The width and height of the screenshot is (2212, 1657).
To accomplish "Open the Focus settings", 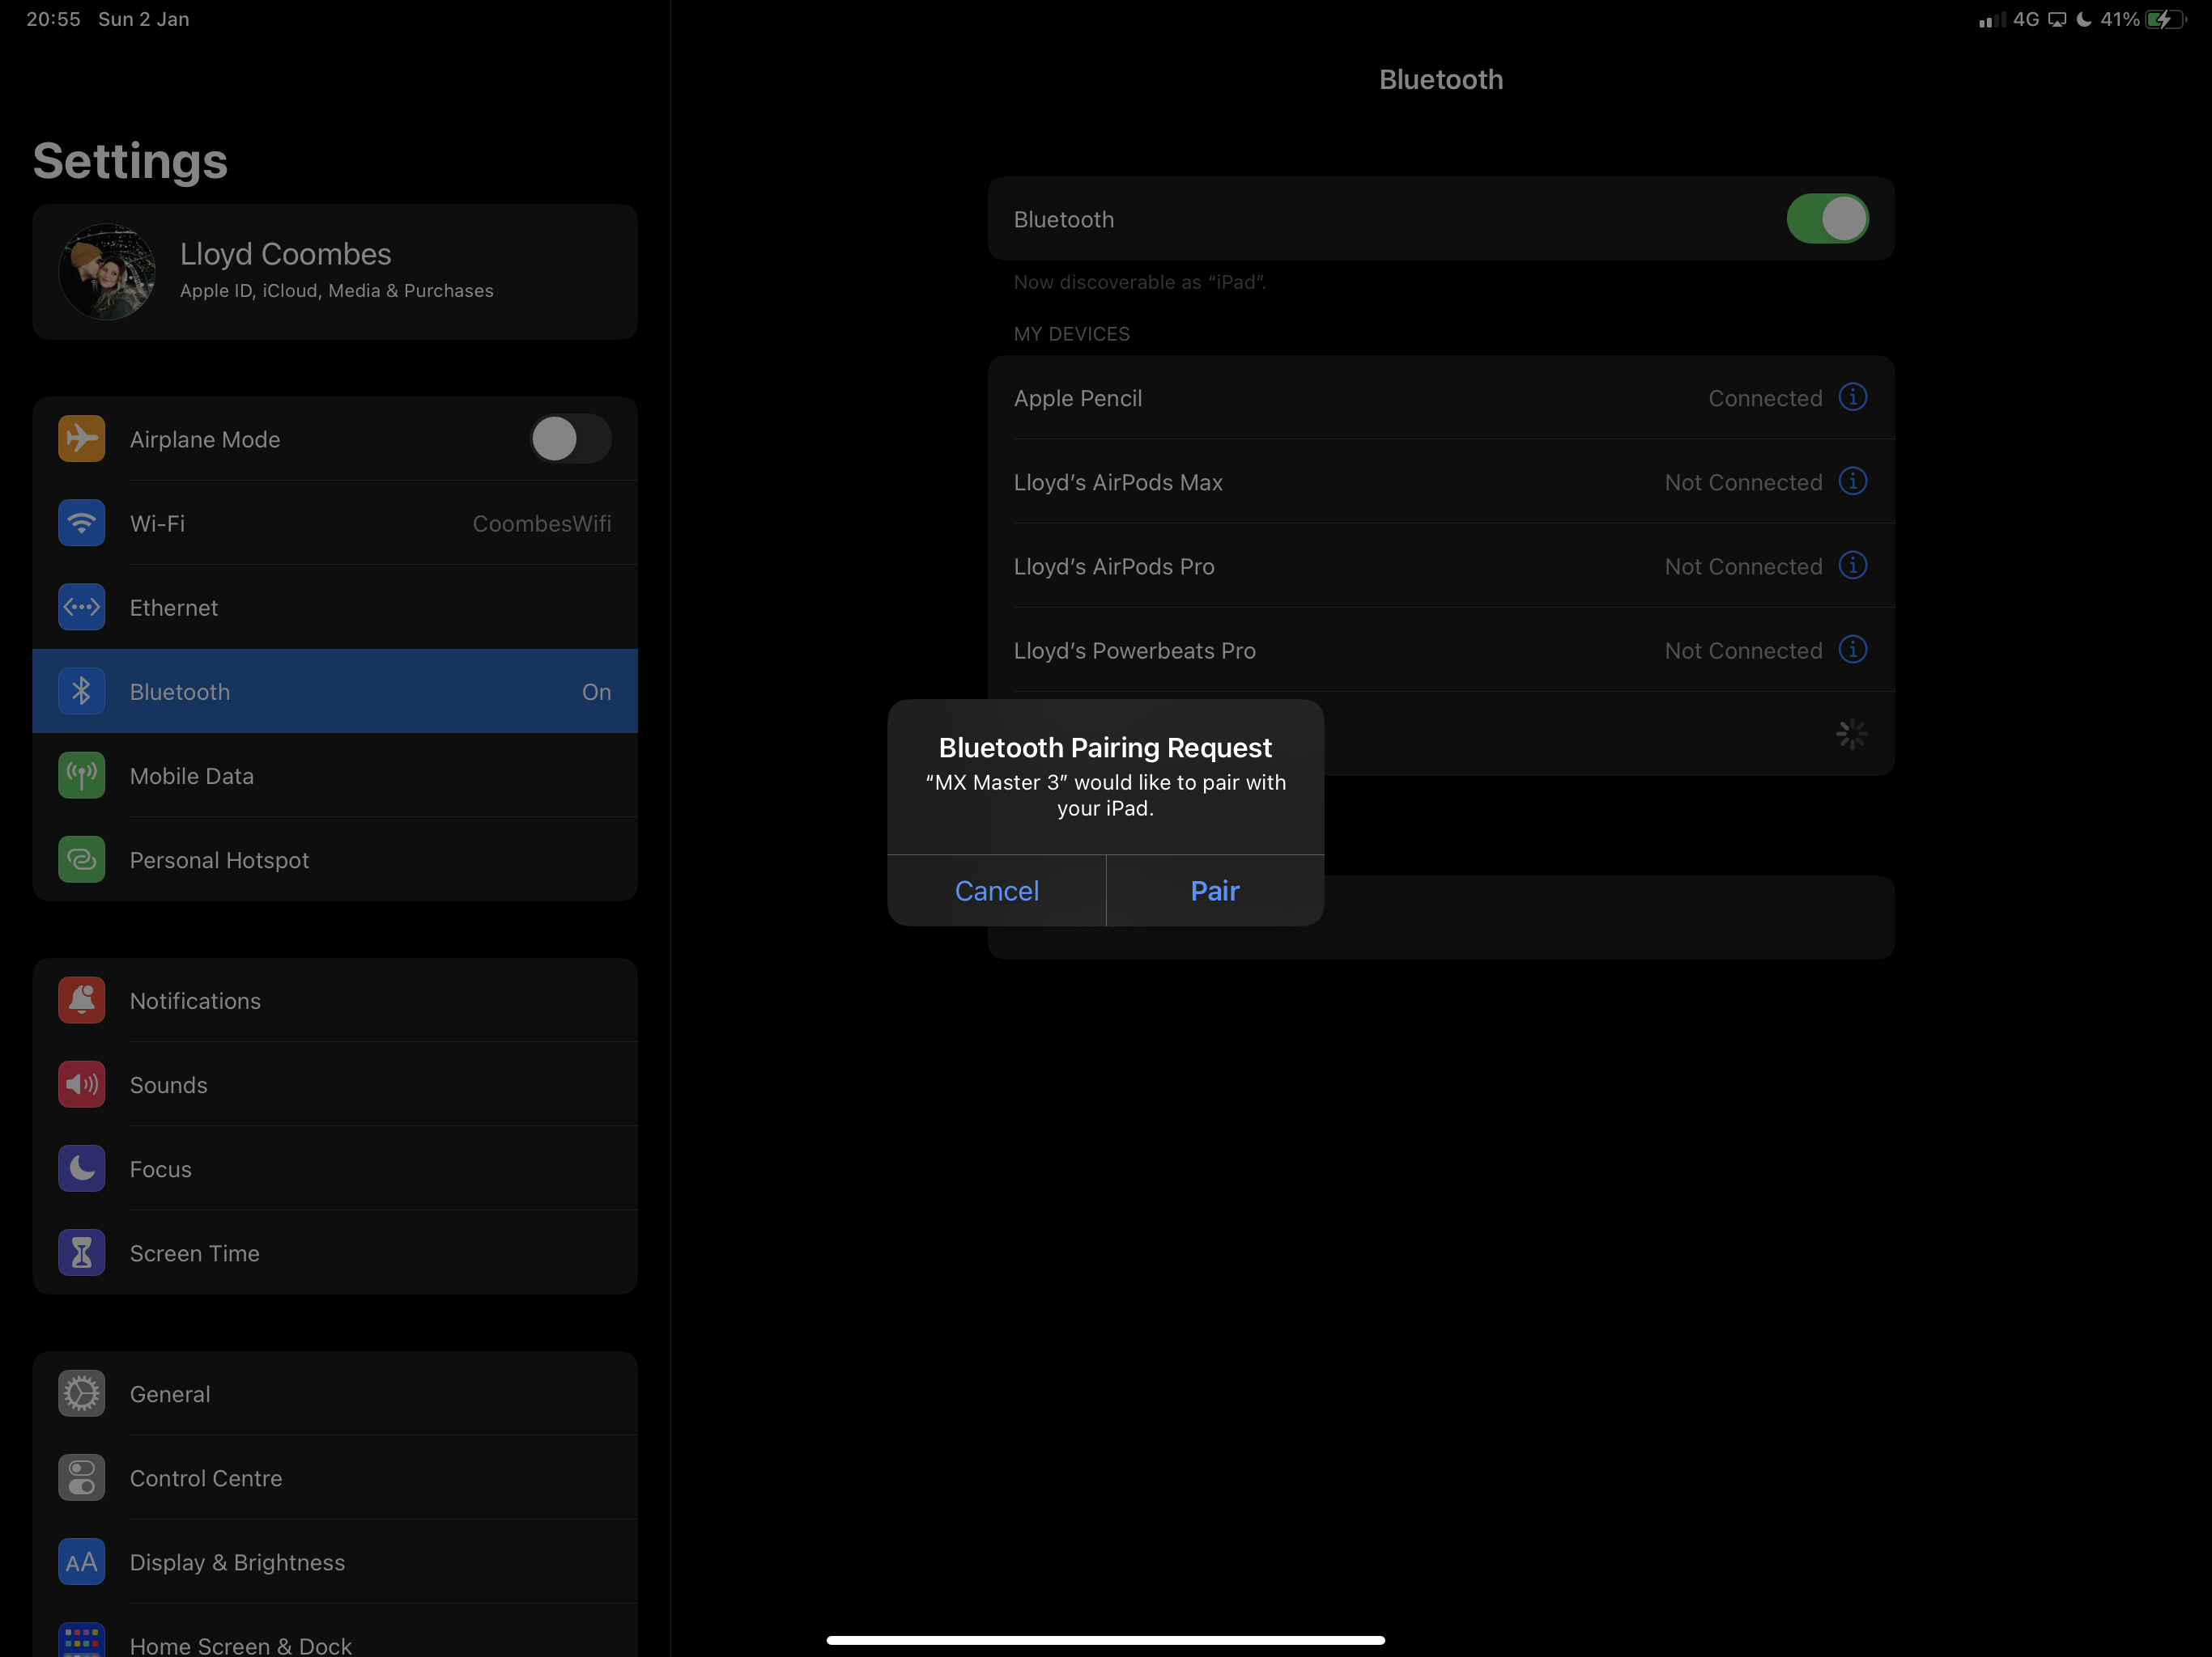I will [160, 1168].
